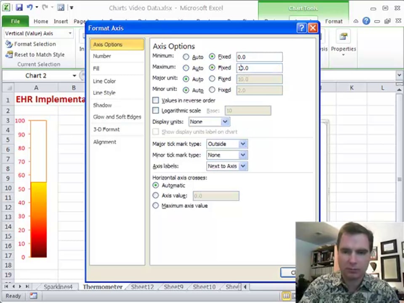This screenshot has height=303, width=404.
Task: Expand the formula bar arrow
Action: 399,75
